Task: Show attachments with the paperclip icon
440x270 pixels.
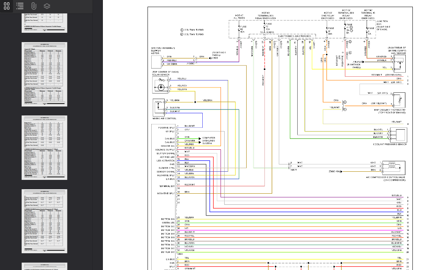Action: pos(34,6)
